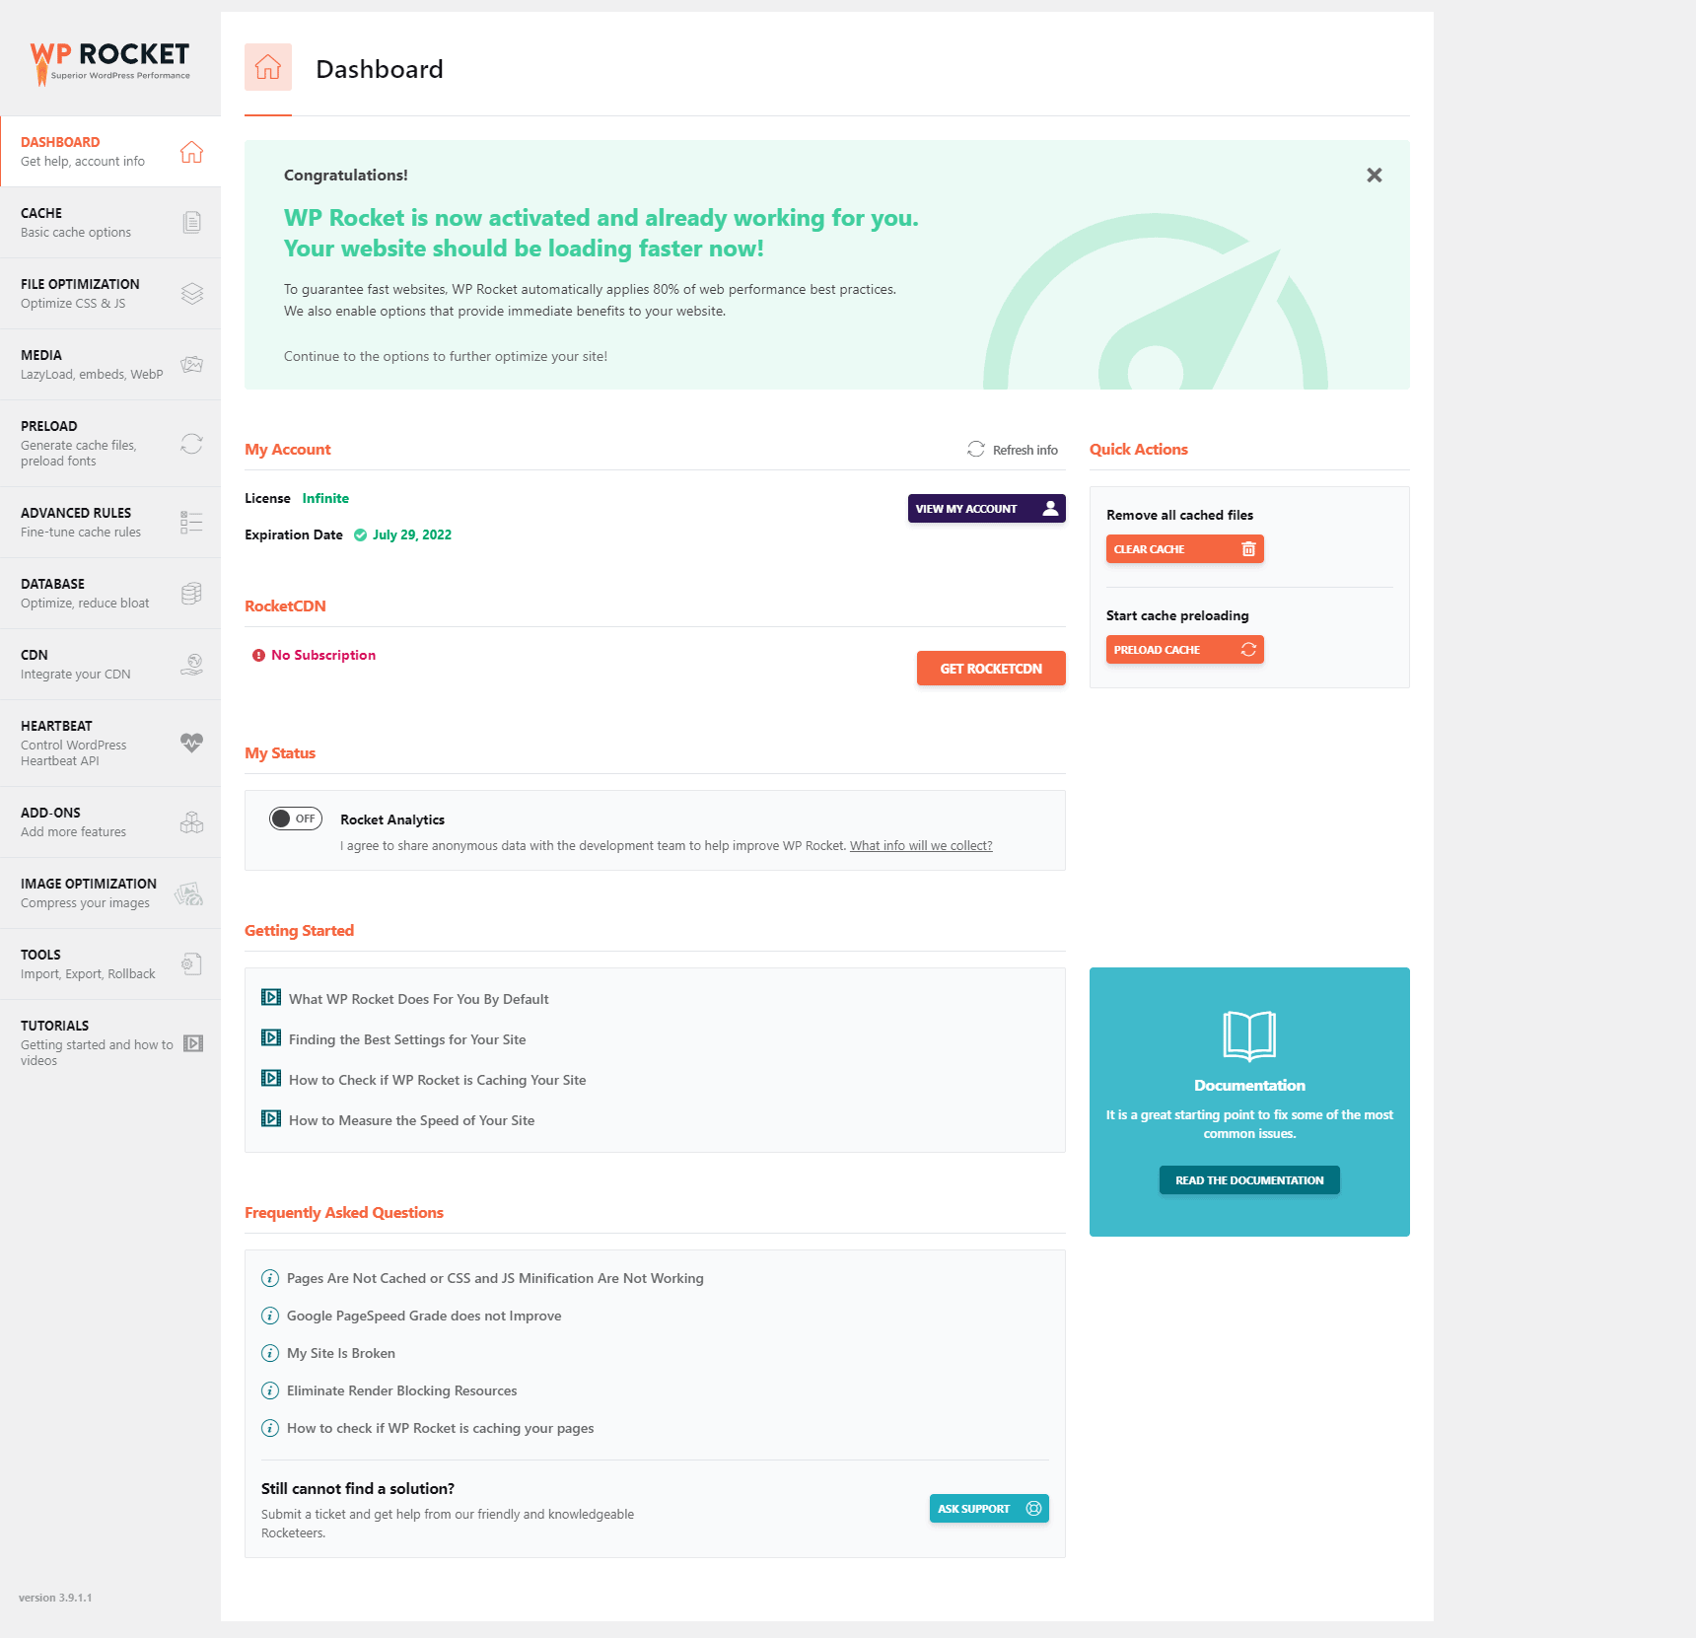Open 'How to Check if WP Rocket is Caching Your Site'
The width and height of the screenshot is (1696, 1638).
(x=437, y=1080)
